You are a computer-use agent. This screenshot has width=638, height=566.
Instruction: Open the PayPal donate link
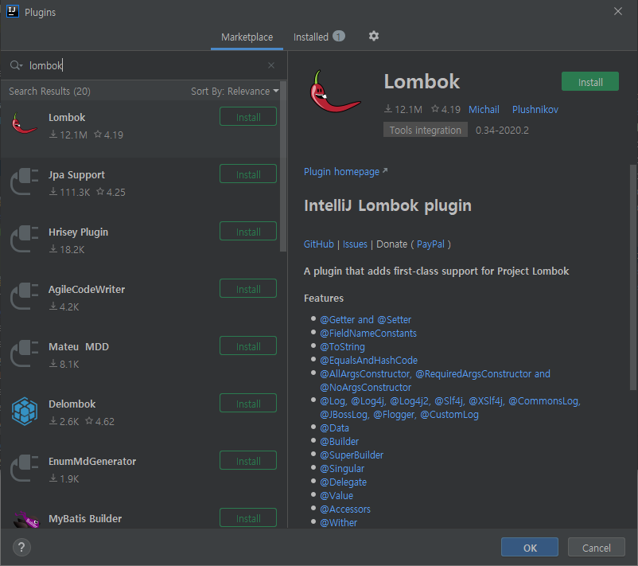pyautogui.click(x=430, y=244)
